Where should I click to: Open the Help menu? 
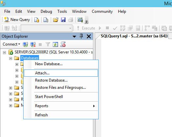(122, 11)
